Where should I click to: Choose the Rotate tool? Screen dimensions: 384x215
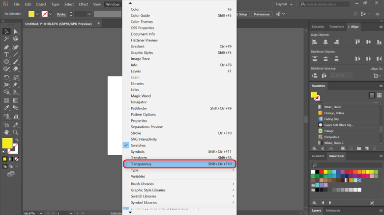point(6,77)
